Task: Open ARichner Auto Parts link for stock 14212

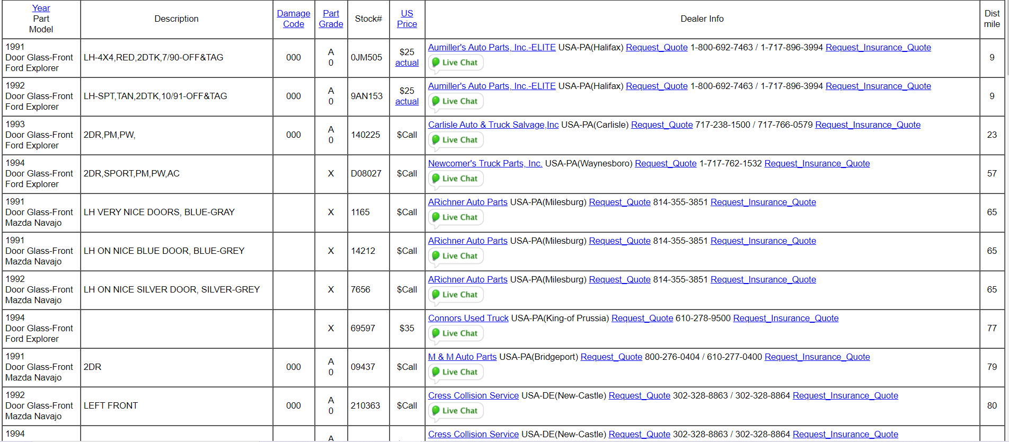Action: (x=468, y=241)
